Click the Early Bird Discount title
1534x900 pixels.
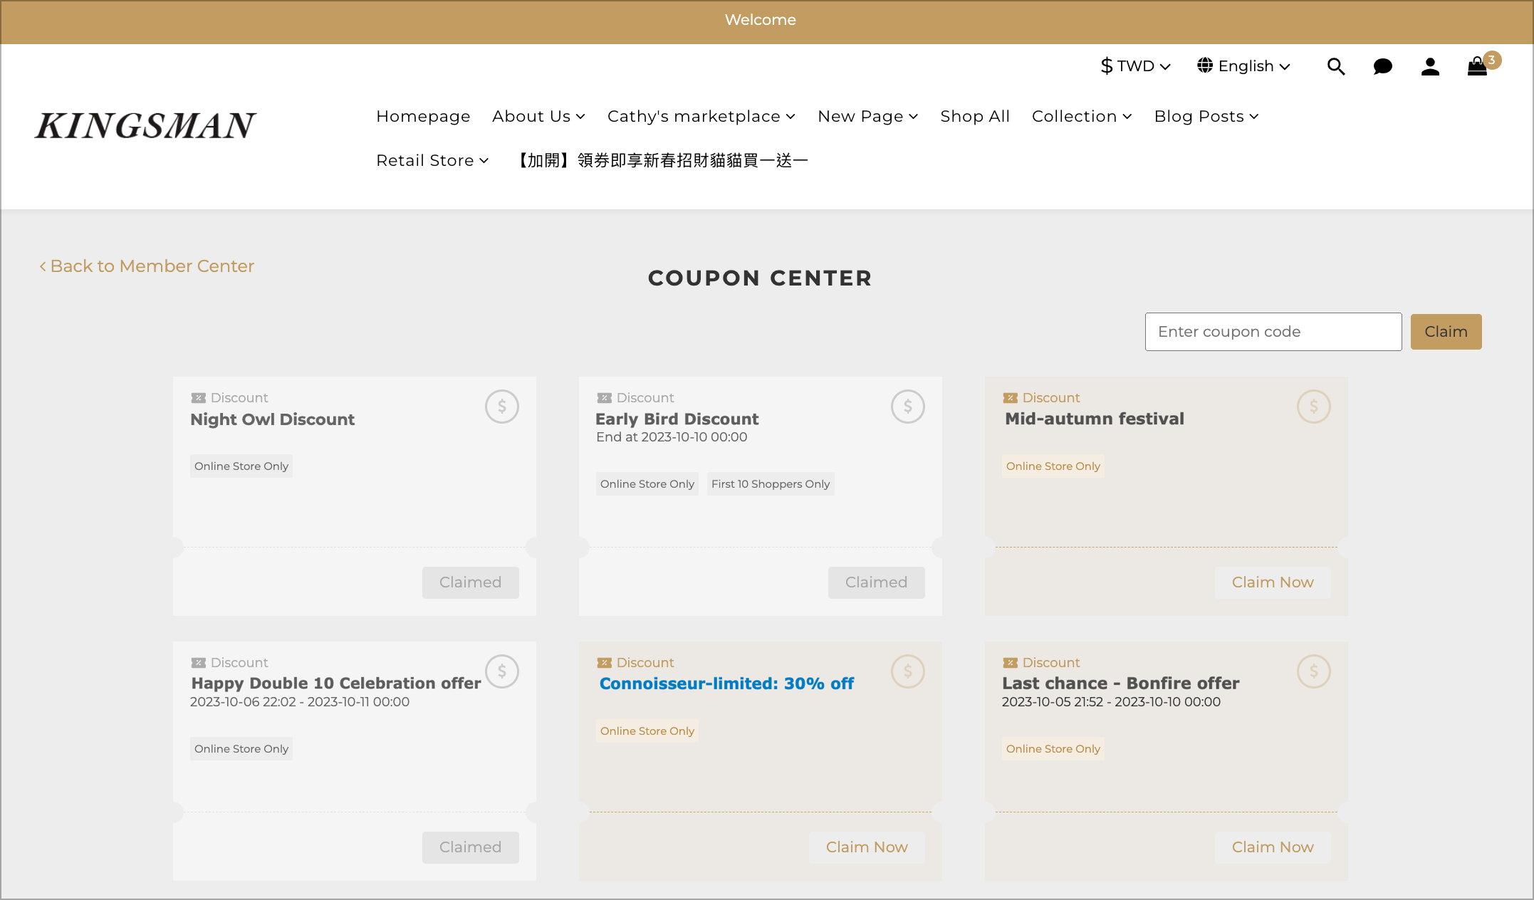click(677, 419)
